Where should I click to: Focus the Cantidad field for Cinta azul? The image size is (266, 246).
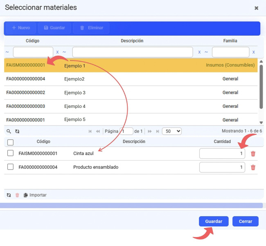point(222,154)
